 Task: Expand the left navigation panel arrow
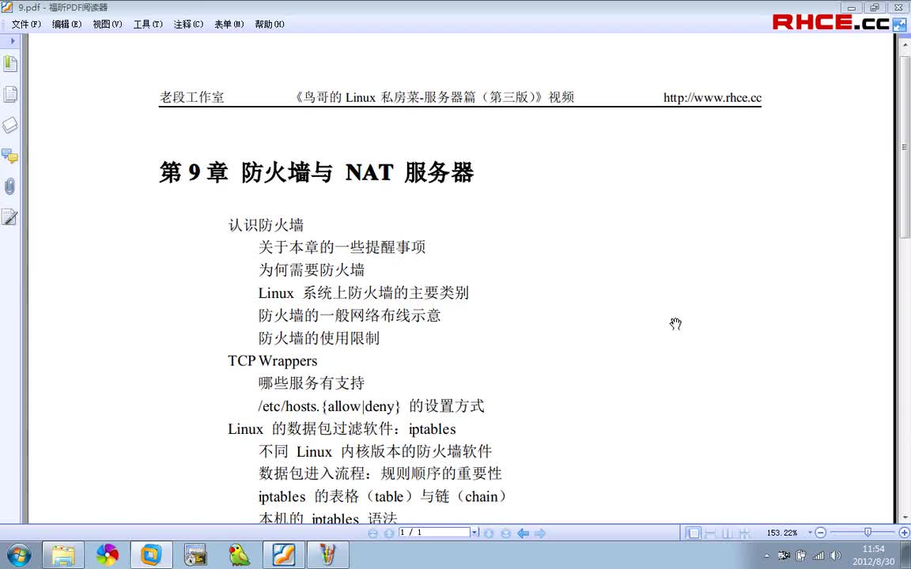pyautogui.click(x=12, y=40)
